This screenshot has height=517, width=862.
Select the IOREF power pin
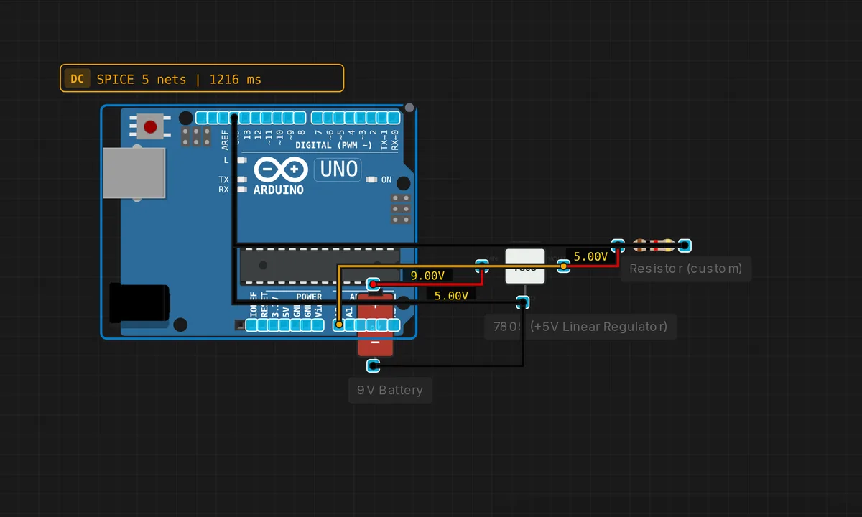(x=251, y=325)
